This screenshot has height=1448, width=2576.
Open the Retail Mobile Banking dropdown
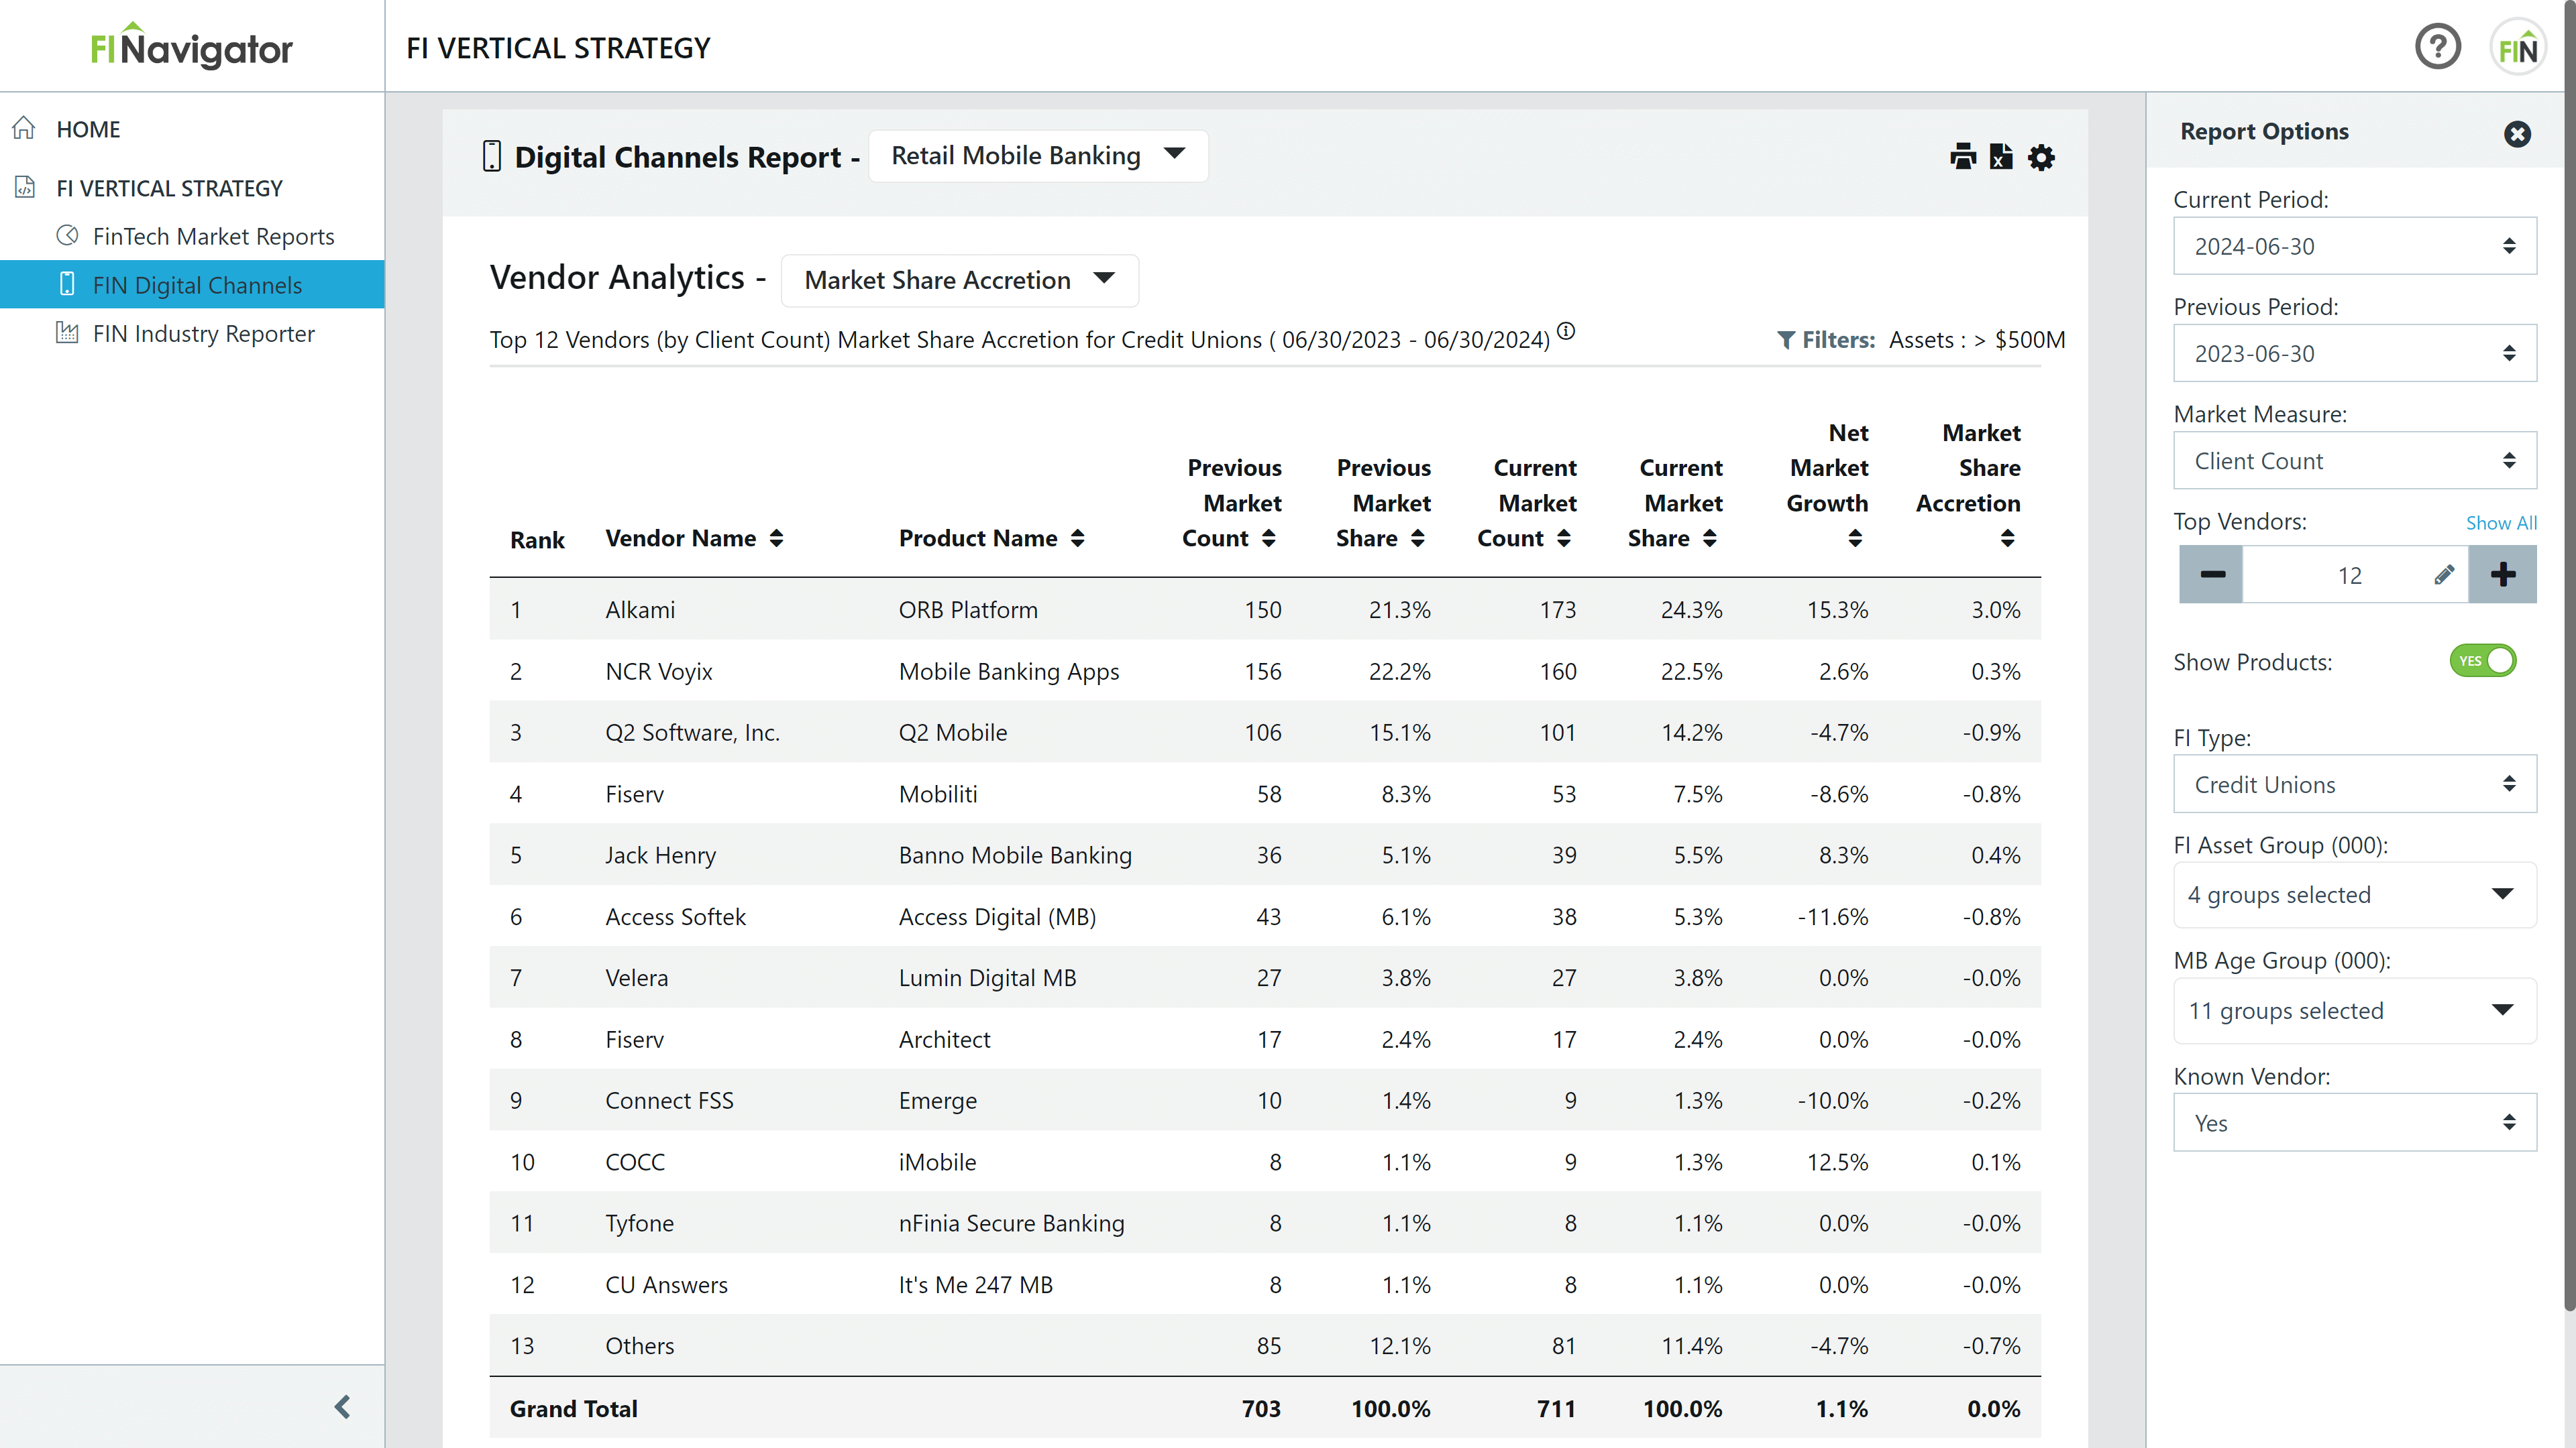pyautogui.click(x=1038, y=156)
